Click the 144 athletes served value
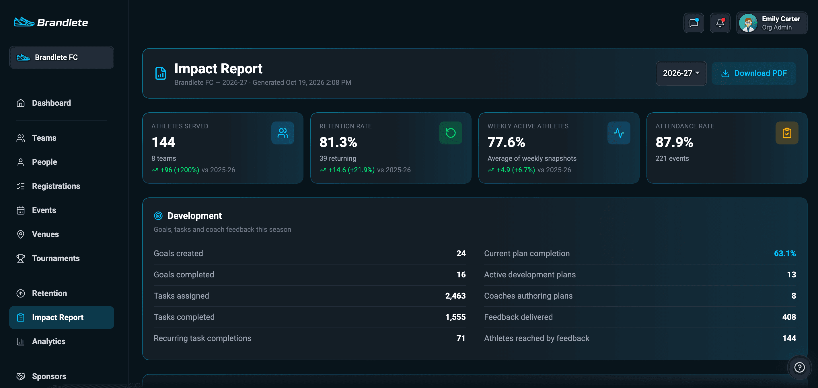The width and height of the screenshot is (818, 388). tap(163, 142)
